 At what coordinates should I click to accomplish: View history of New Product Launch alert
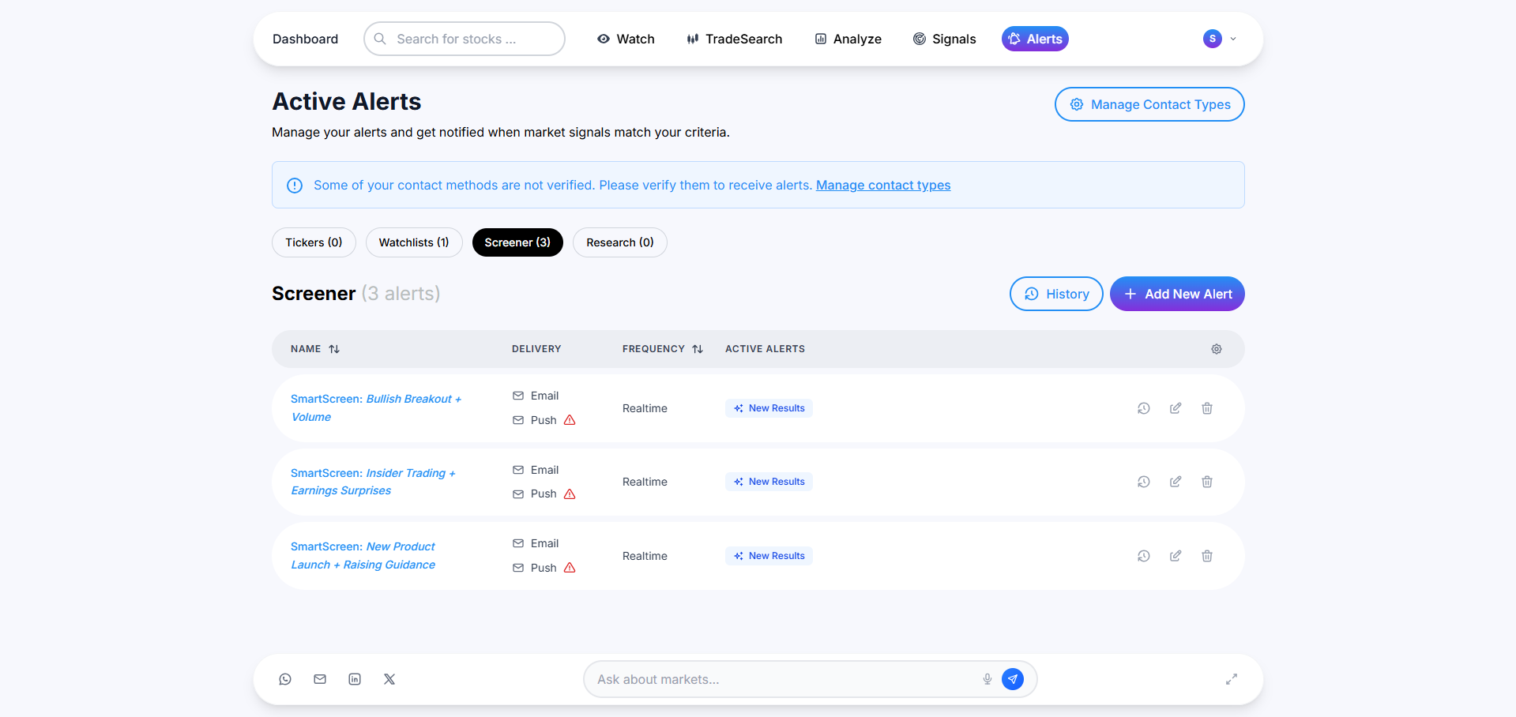[x=1143, y=556]
